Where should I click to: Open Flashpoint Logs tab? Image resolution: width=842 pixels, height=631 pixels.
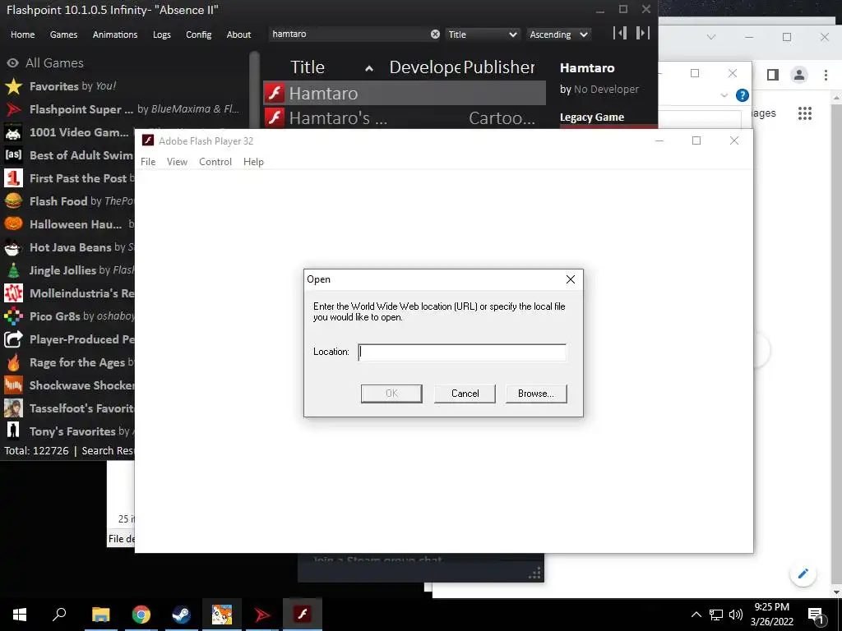(x=162, y=35)
